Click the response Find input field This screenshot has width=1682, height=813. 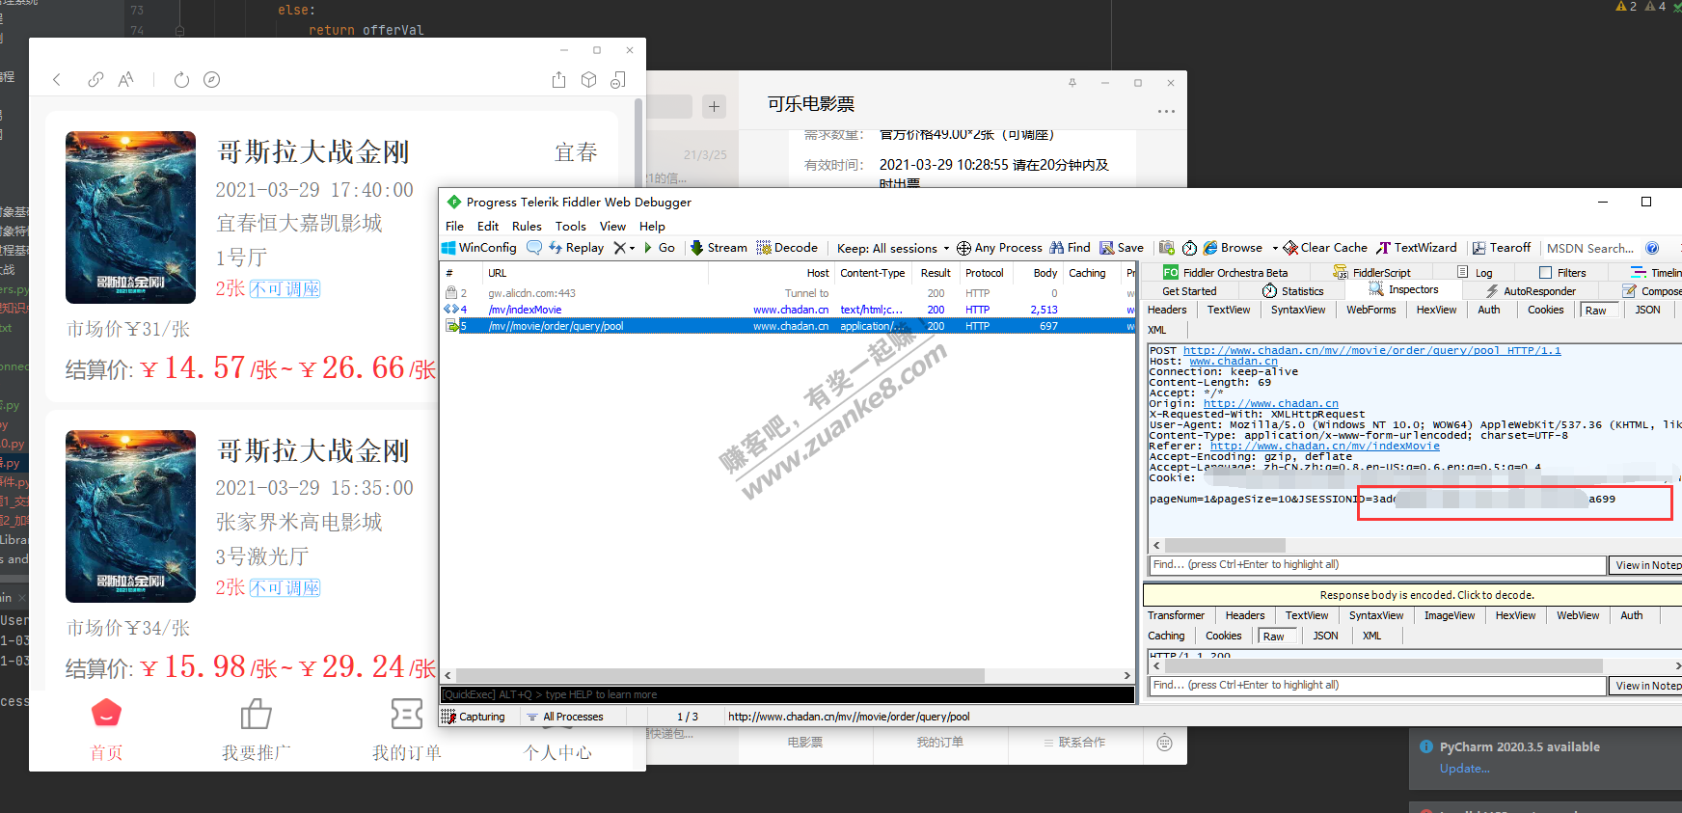(1377, 686)
